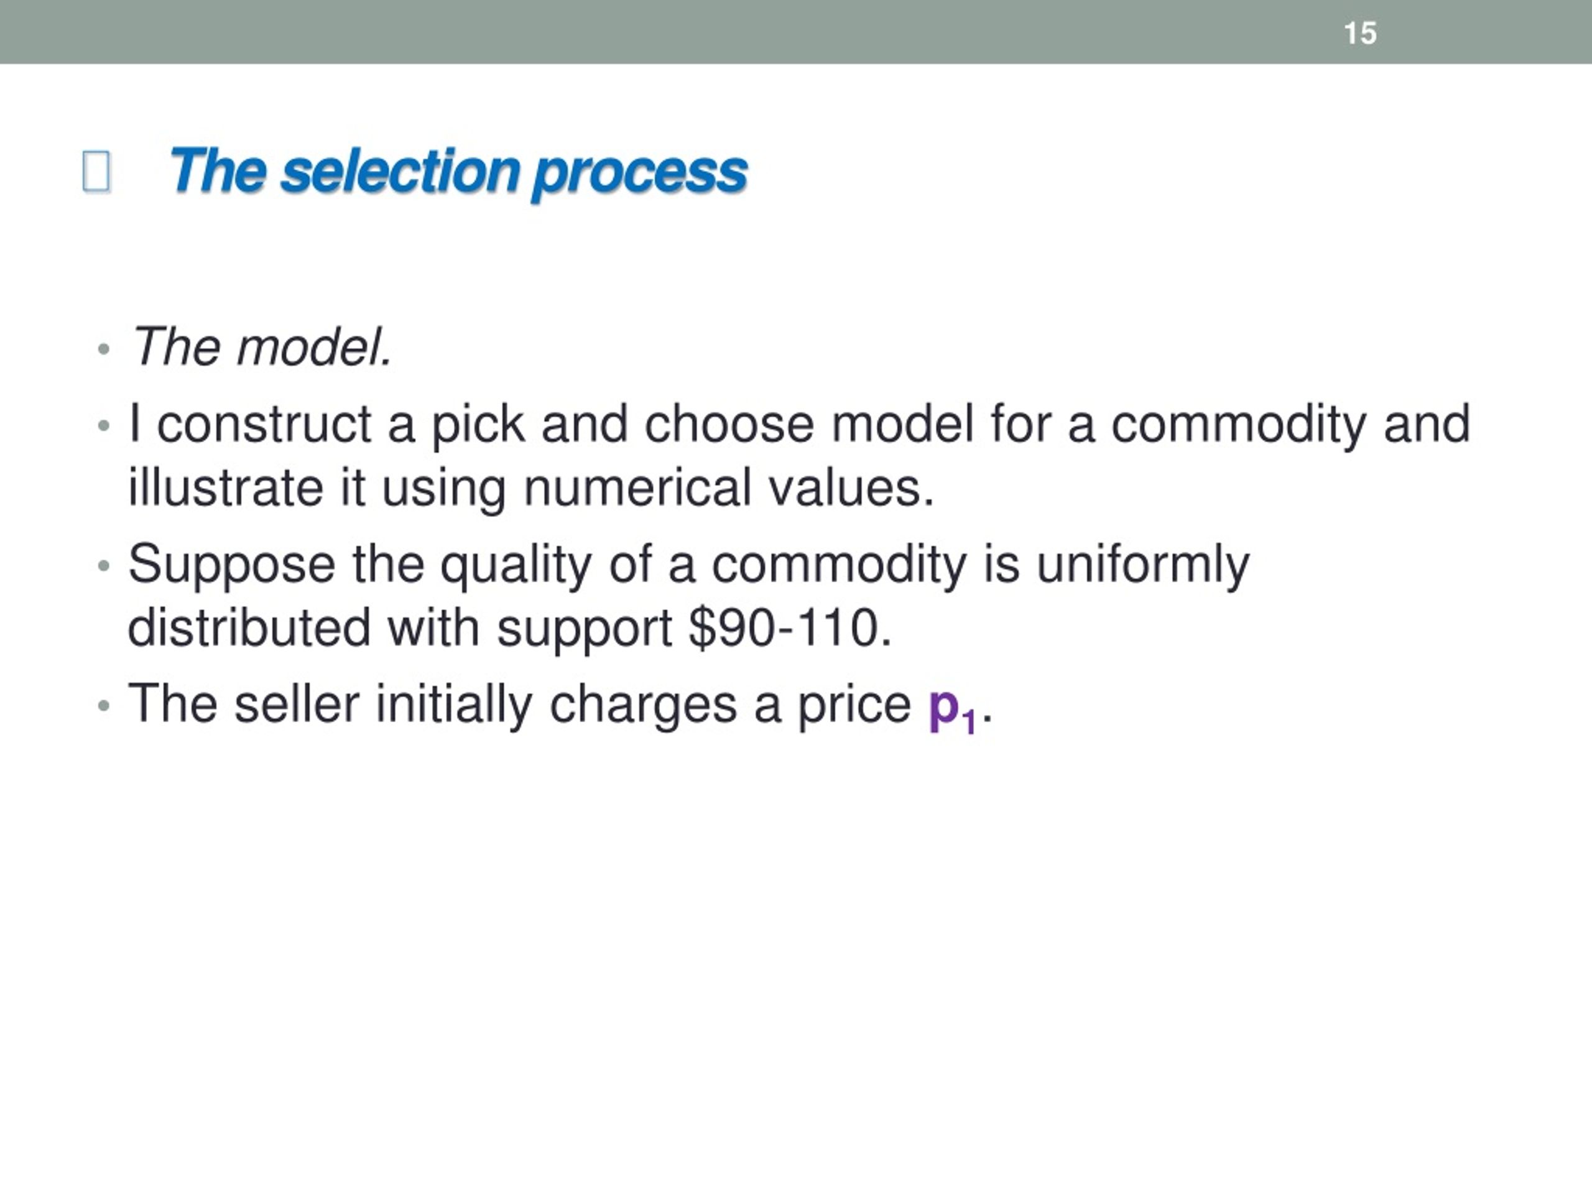Click the phrase "distributed with support"

[x=399, y=628]
